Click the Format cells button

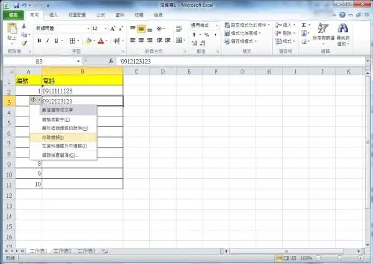tap(285, 41)
